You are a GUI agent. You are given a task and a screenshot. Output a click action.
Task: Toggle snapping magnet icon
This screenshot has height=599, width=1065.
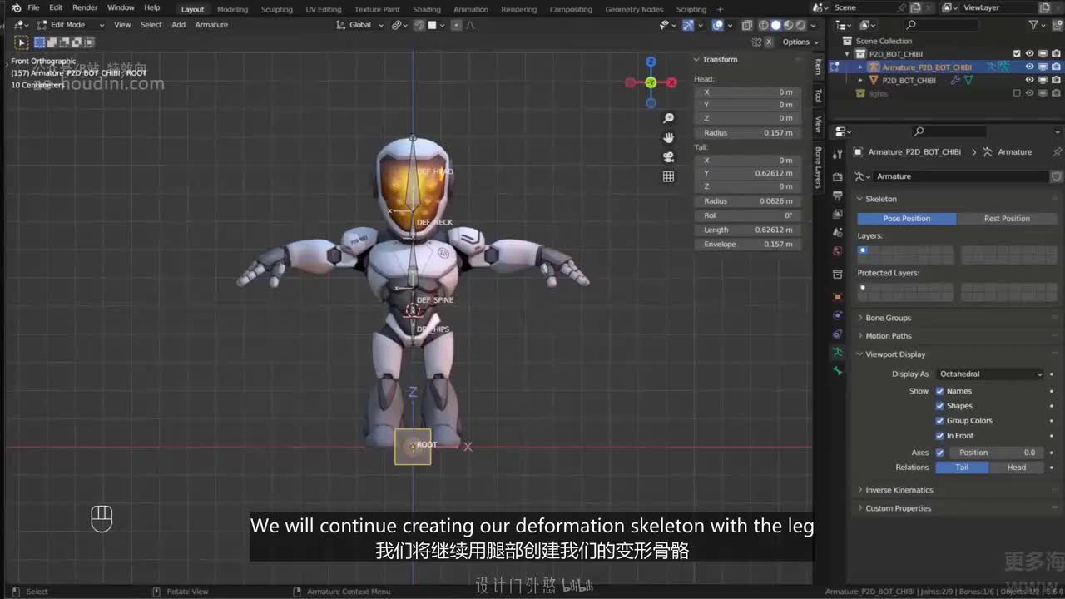pyautogui.click(x=420, y=25)
